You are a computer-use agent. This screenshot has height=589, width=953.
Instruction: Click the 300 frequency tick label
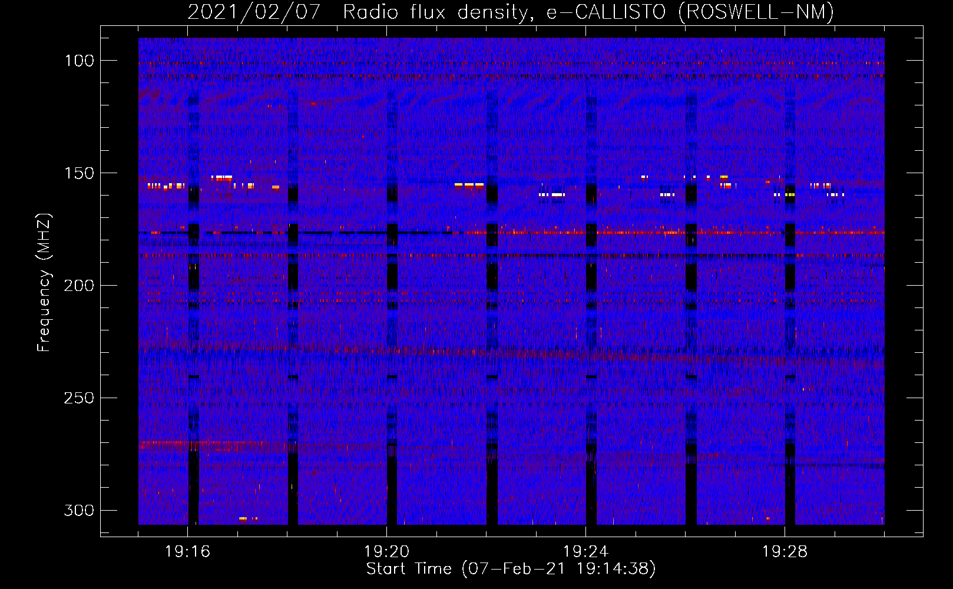80,510
